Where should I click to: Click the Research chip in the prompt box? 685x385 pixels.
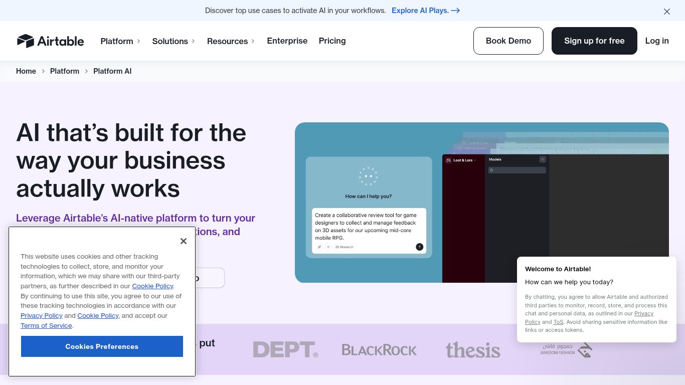[x=345, y=247]
